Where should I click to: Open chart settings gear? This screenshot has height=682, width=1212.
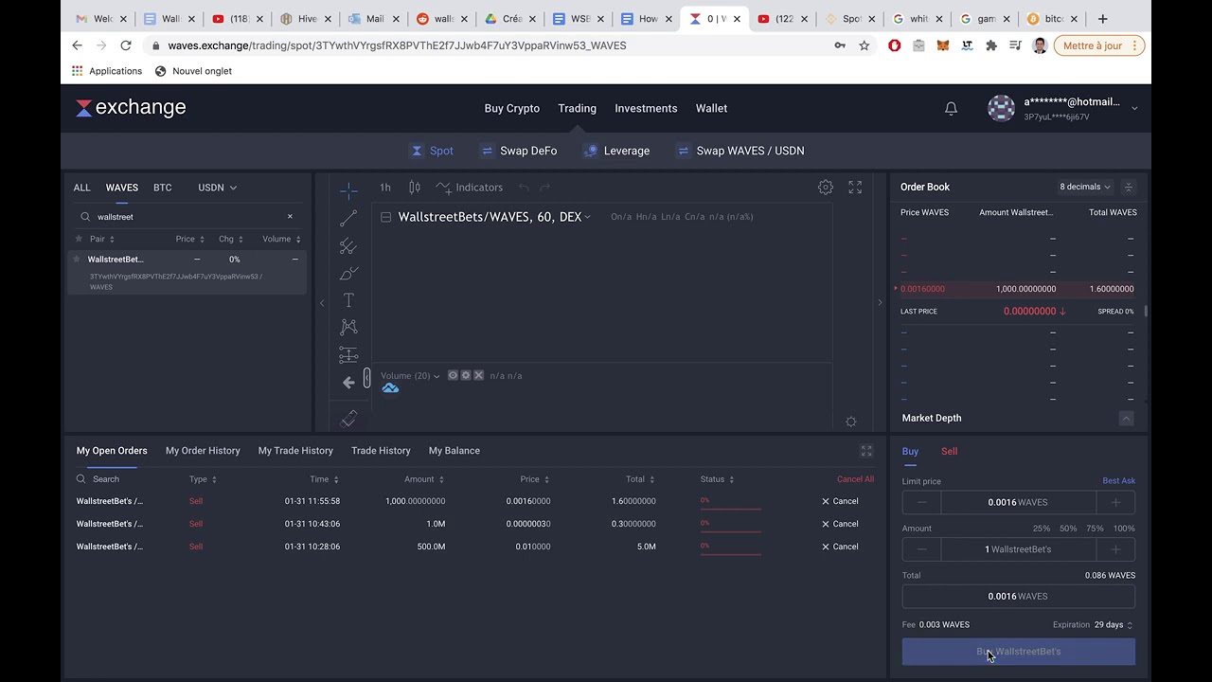click(x=826, y=188)
